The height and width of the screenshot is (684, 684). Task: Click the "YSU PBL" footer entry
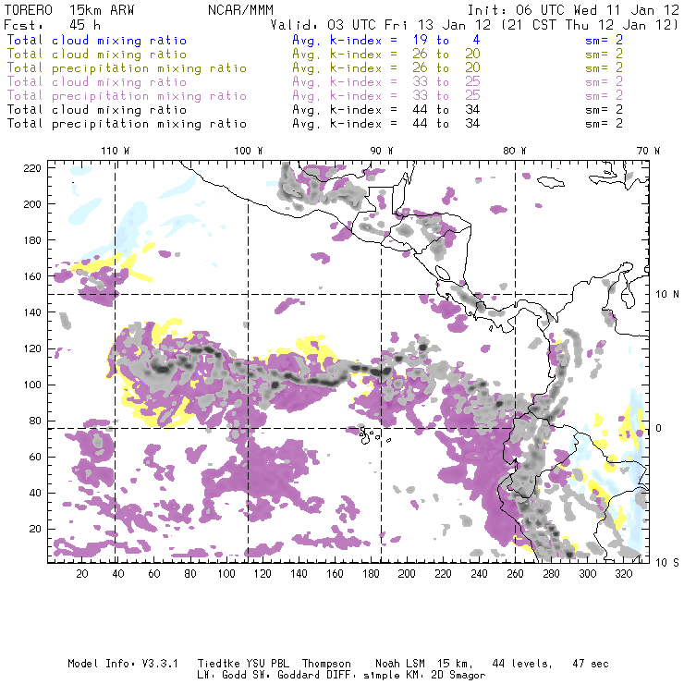[x=267, y=664]
